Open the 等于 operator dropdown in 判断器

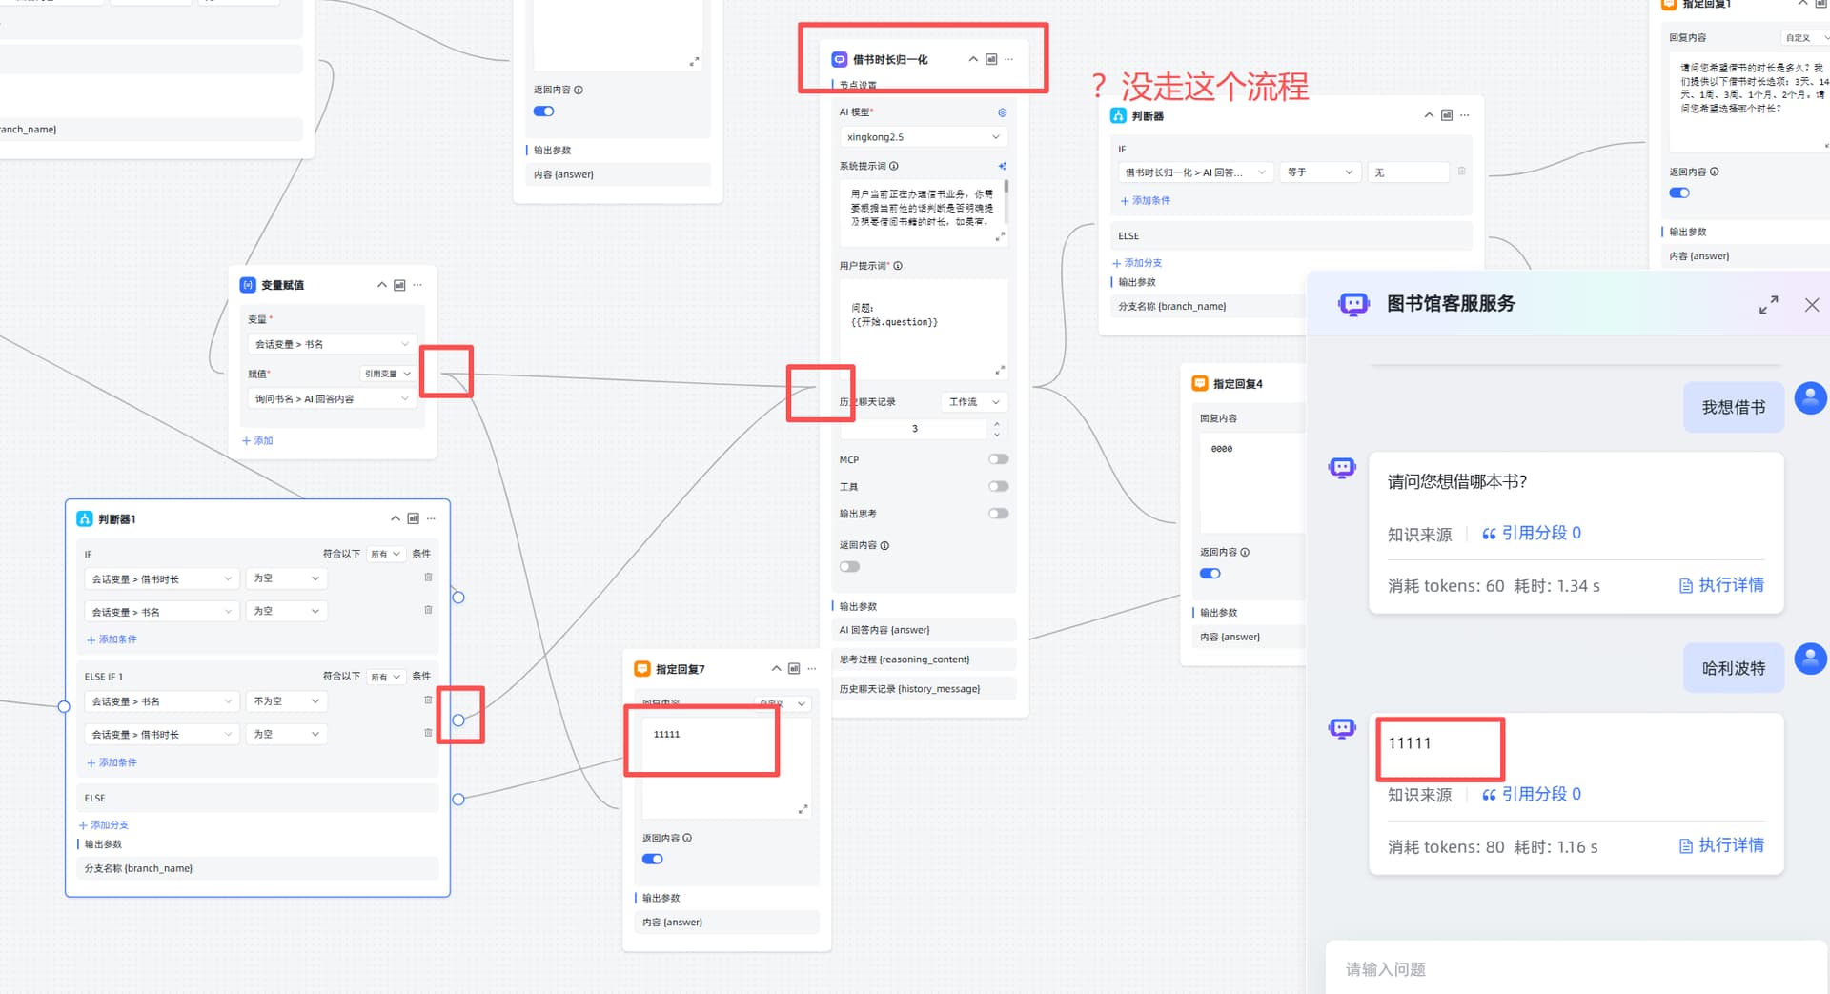1319,172
